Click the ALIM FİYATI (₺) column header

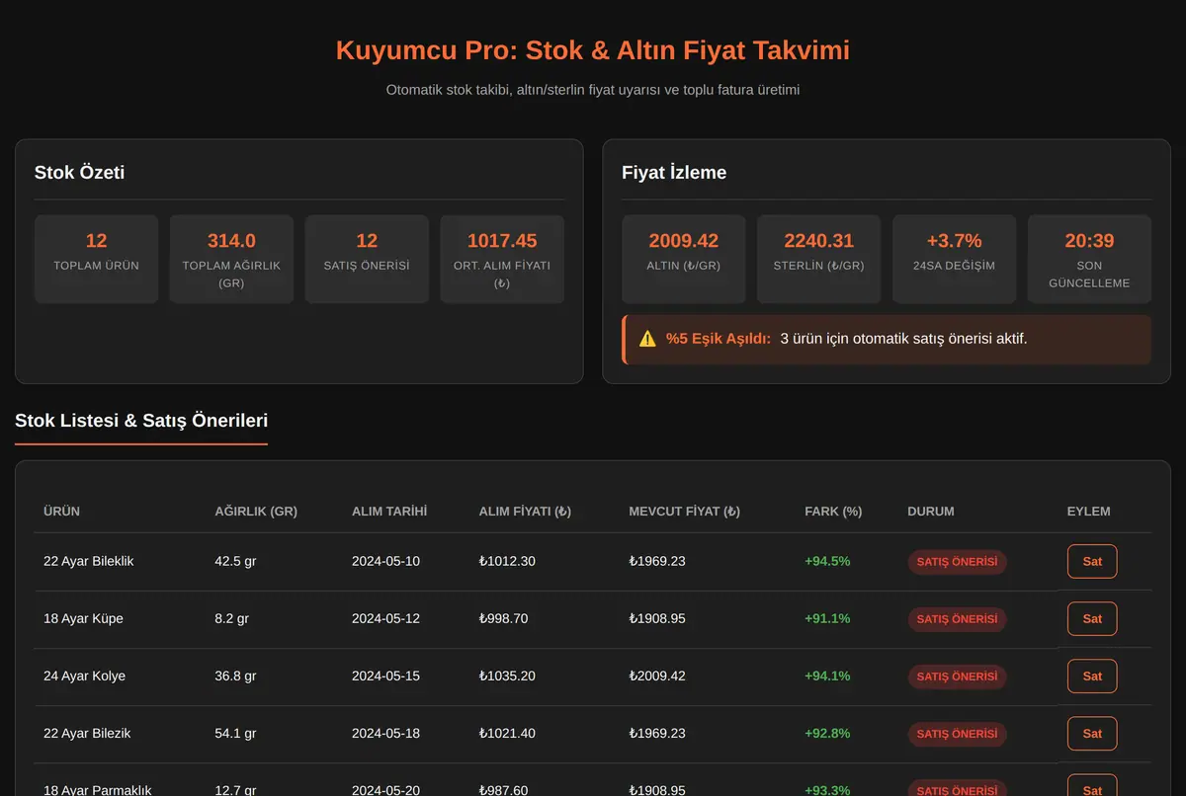(x=525, y=512)
